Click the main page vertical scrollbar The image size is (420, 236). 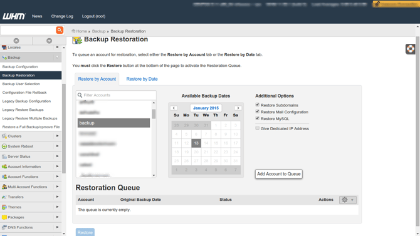coord(417,131)
